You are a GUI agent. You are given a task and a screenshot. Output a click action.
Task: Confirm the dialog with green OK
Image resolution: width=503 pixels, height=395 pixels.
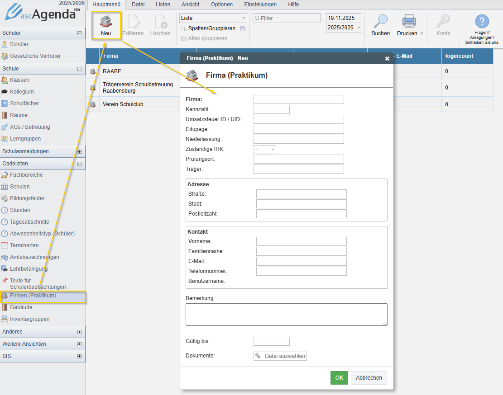[x=339, y=378]
